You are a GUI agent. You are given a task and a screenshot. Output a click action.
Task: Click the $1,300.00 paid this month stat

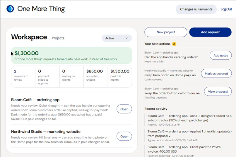120,77
